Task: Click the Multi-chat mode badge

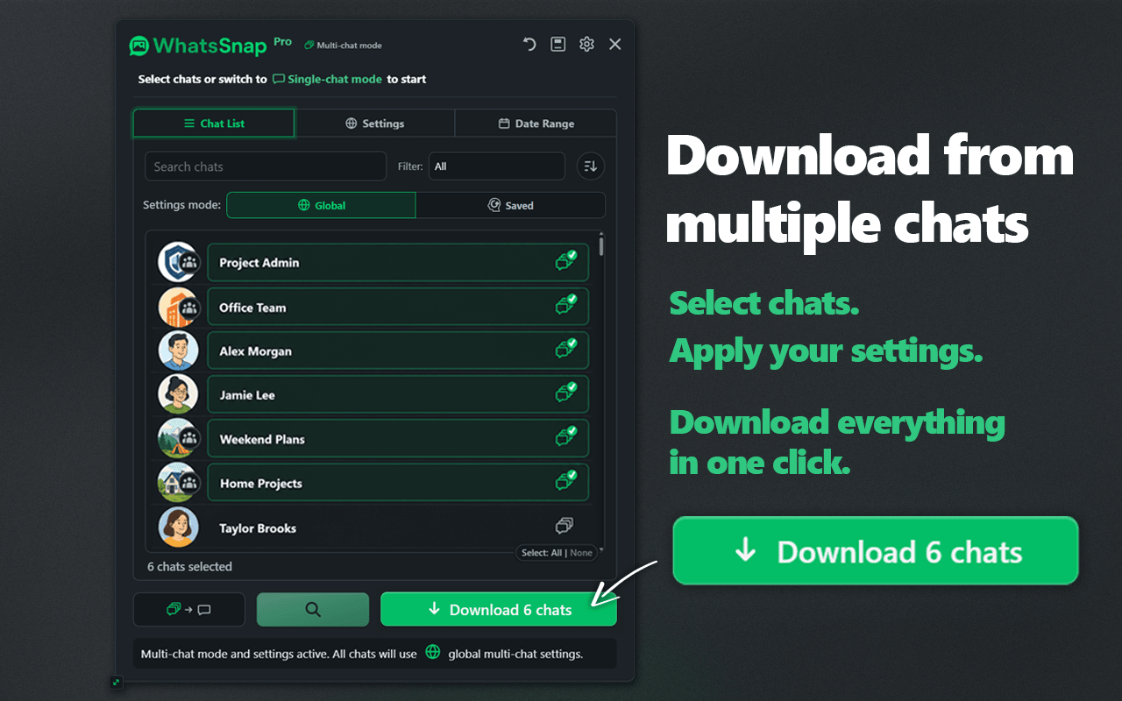Action: pyautogui.click(x=343, y=46)
